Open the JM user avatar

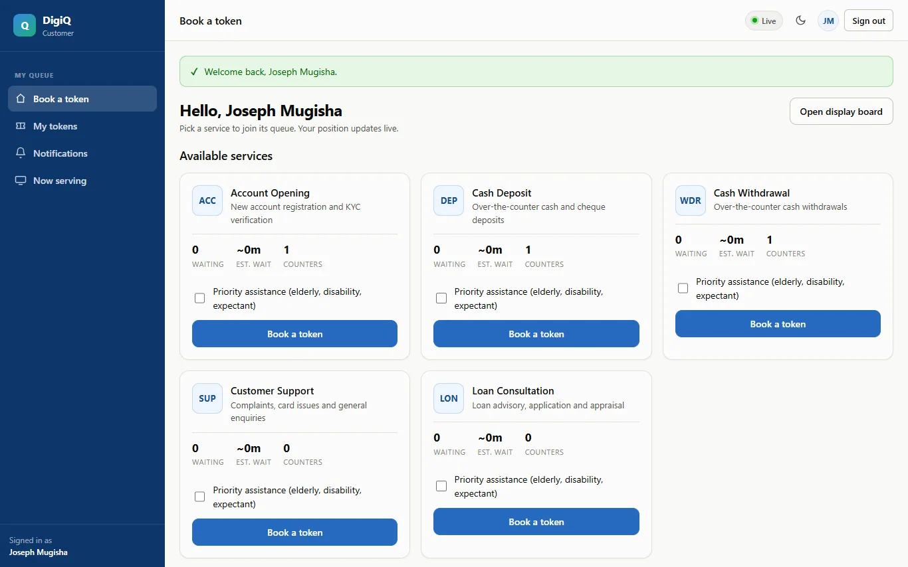pos(828,21)
